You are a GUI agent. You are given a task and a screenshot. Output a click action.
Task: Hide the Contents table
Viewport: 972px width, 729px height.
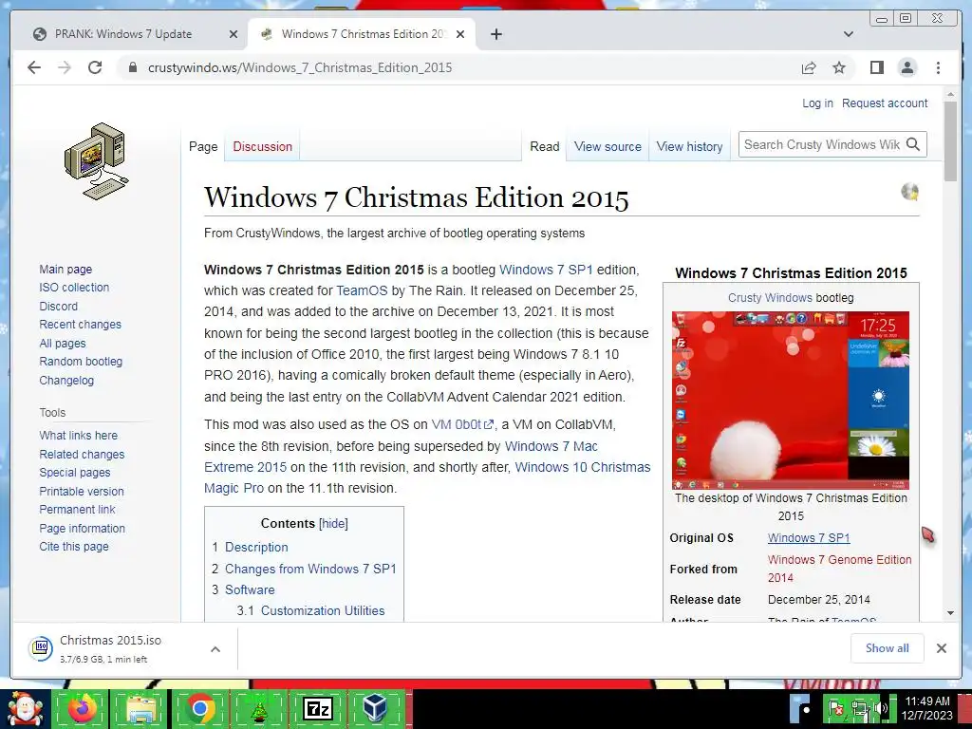[x=333, y=523]
